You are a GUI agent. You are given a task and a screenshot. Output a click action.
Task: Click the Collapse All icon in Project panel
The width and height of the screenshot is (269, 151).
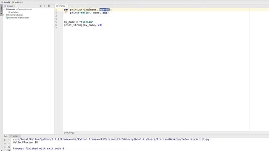44,6
